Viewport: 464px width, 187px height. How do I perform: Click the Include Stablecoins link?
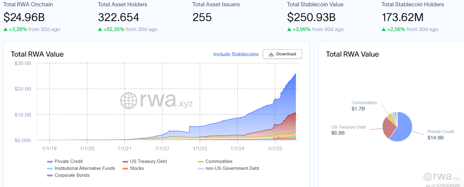pyautogui.click(x=236, y=55)
